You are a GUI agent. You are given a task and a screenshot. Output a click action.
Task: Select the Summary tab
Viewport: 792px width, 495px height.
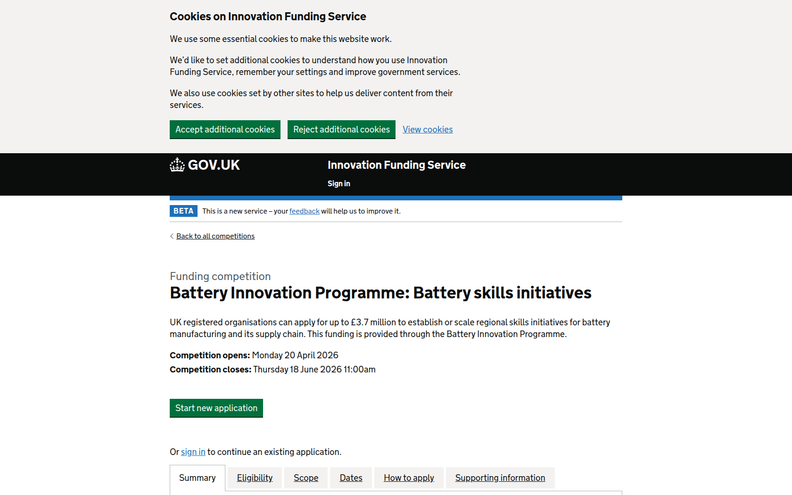pos(198,478)
